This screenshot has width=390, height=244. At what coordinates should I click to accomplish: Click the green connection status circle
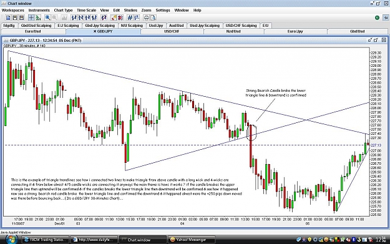click(x=377, y=17)
